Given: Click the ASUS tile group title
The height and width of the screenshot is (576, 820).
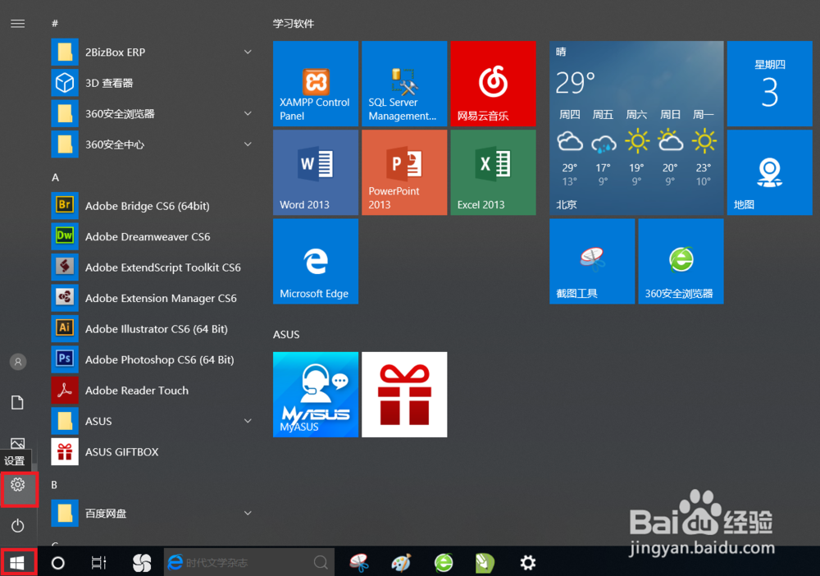Looking at the screenshot, I should coord(286,334).
